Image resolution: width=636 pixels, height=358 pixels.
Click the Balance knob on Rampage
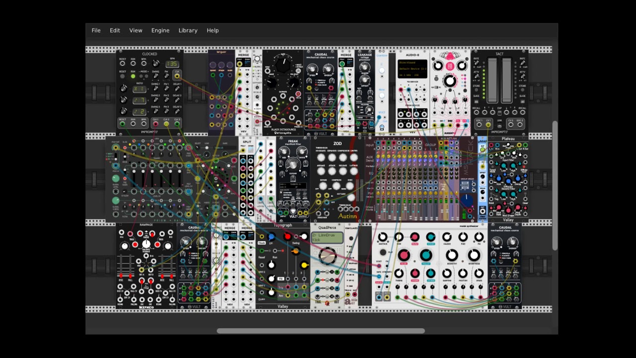click(146, 245)
